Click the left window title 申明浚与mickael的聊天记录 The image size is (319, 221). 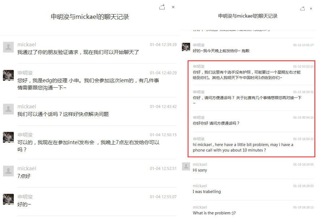click(90, 17)
